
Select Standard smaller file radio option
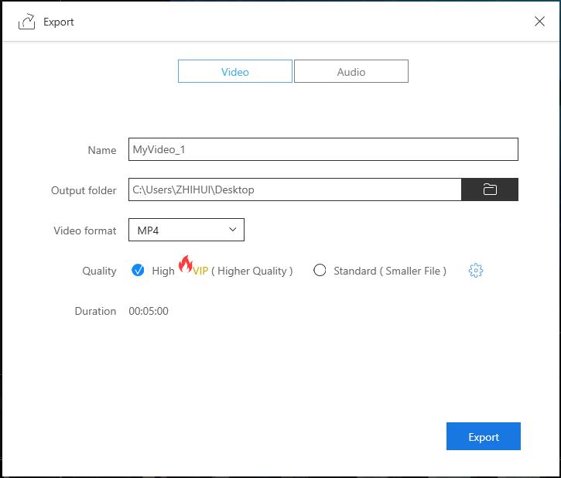point(320,270)
